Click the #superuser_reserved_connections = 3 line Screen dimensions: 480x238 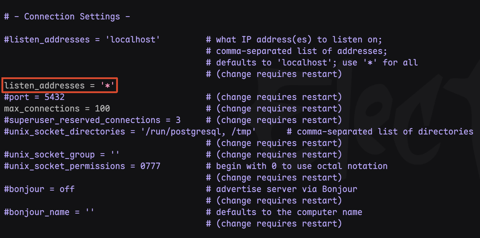coord(92,120)
